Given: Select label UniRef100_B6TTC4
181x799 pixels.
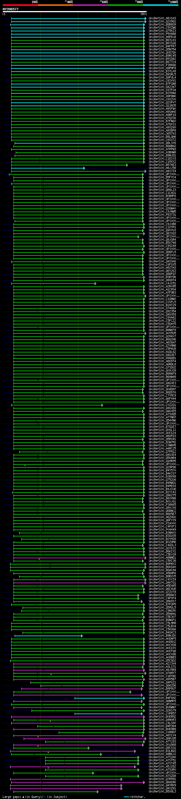Looking at the screenshot, I should [162, 62].
